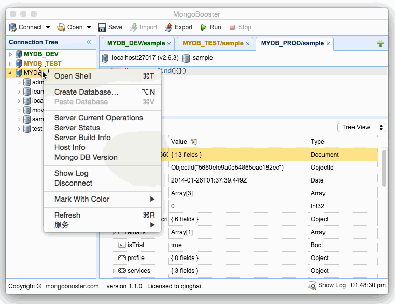Select the MYDB_DEV connection label
This screenshot has width=395, height=304.
(x=41, y=54)
